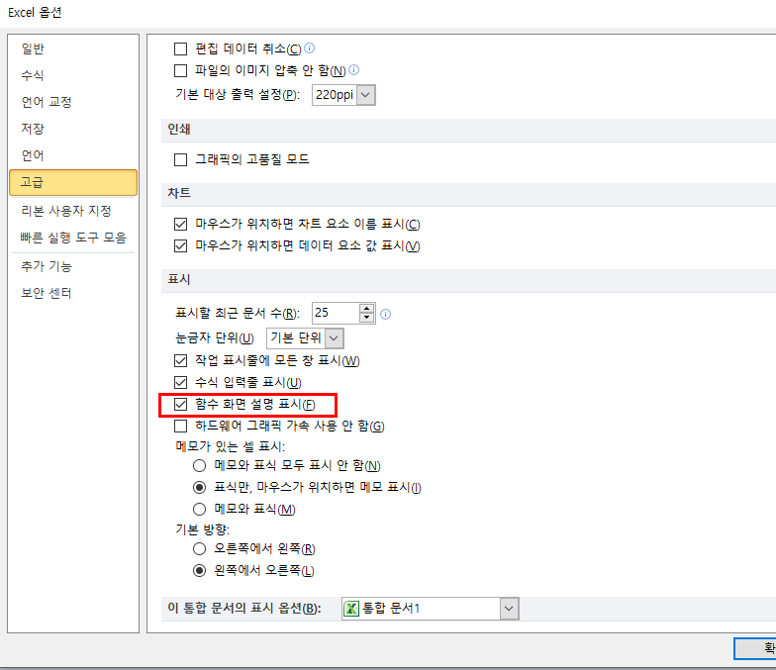This screenshot has height=670, width=776.
Task: Click info icon next to recent documents count
Action: tap(386, 314)
